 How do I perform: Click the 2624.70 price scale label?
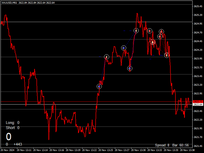pos(198,33)
